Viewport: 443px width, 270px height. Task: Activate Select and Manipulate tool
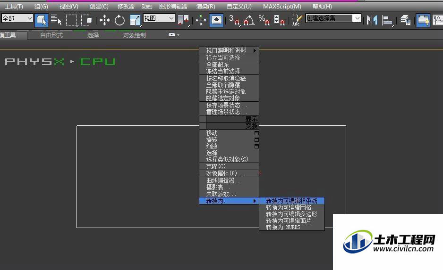click(x=201, y=20)
